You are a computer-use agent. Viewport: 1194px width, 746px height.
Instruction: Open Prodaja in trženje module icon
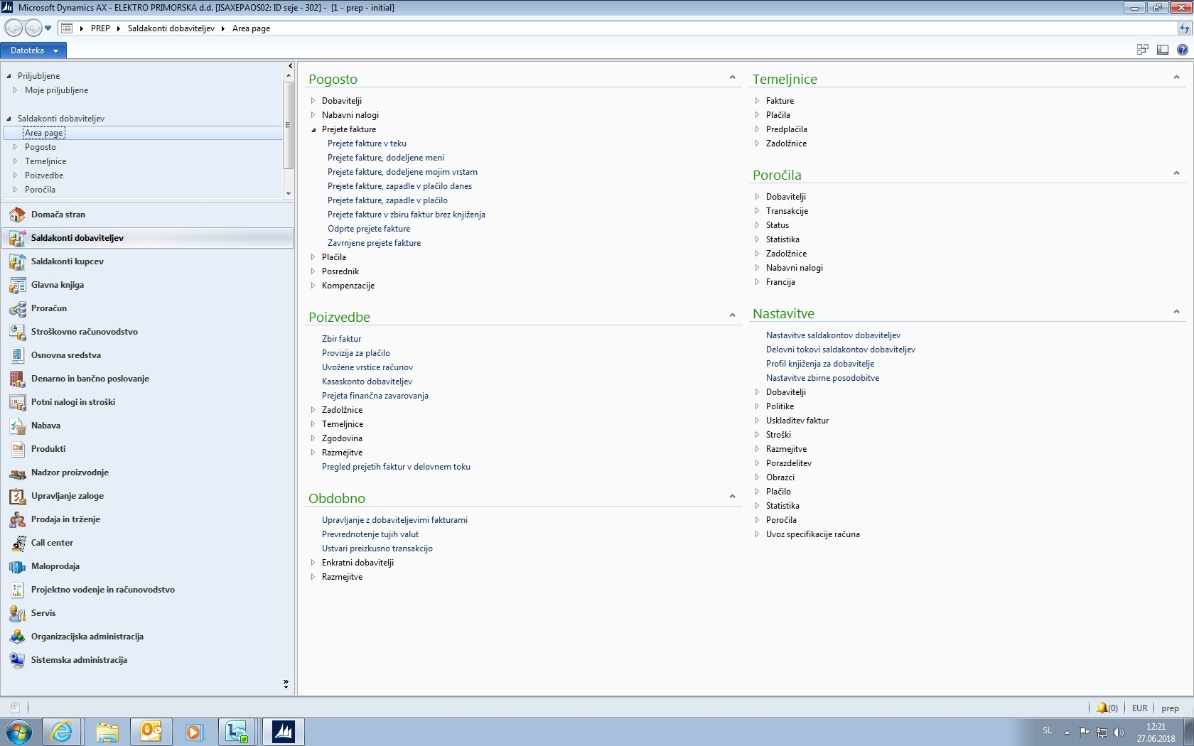click(17, 519)
